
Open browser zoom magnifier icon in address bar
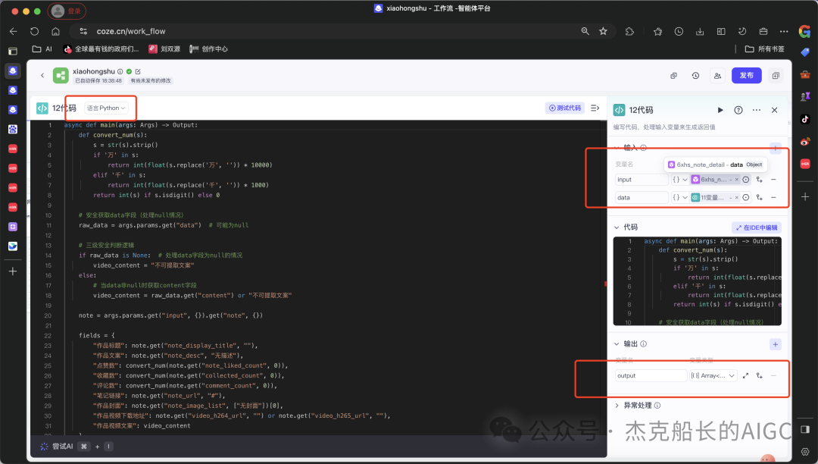click(585, 31)
